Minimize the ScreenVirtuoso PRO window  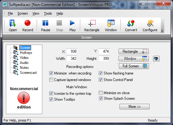(x=143, y=3)
